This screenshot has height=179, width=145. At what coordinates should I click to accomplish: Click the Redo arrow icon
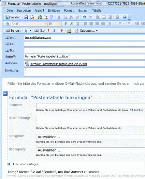(90, 17)
